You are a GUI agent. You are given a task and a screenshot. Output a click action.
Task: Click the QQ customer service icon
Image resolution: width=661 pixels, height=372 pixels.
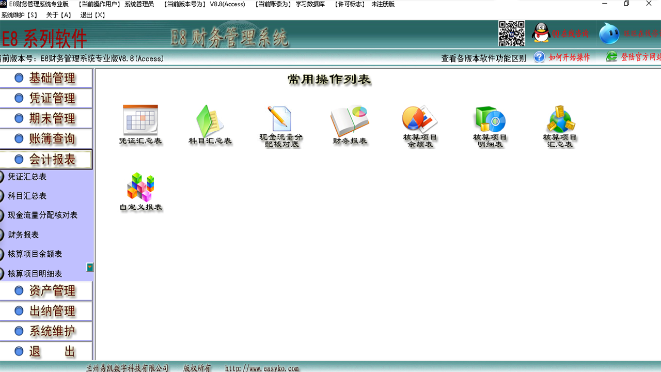540,33
